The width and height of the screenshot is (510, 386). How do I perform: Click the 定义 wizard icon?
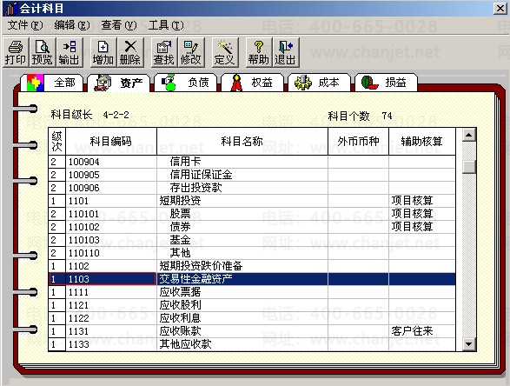click(225, 52)
